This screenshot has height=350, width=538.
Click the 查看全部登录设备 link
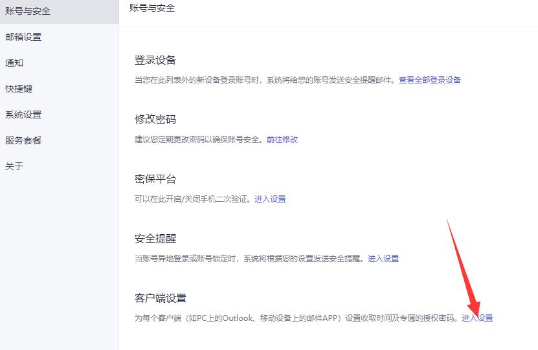(x=430, y=80)
